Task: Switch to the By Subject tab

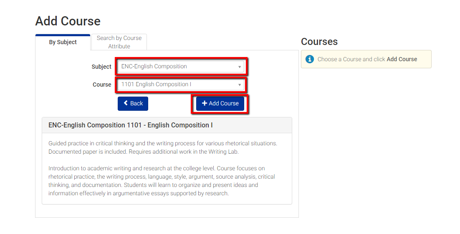Action: point(63,42)
